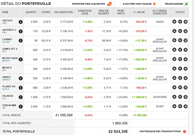Click the D tool icon in GAMELOFT S row

(186, 50)
